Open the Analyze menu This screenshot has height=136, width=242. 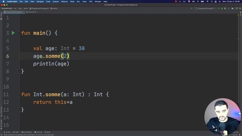tap(56, 2)
